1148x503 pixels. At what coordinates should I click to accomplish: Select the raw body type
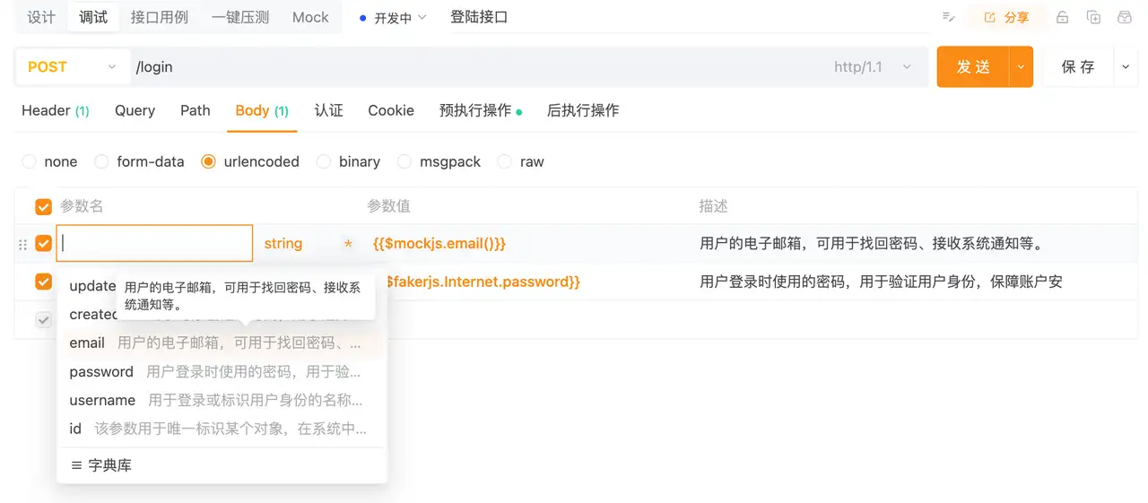pos(521,161)
